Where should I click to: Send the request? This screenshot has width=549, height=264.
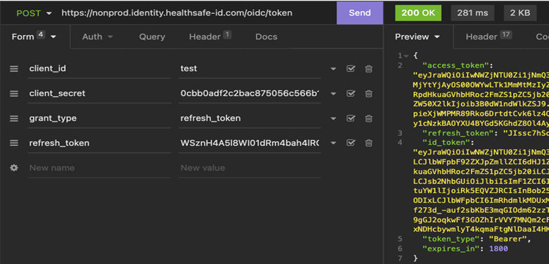coord(360,13)
